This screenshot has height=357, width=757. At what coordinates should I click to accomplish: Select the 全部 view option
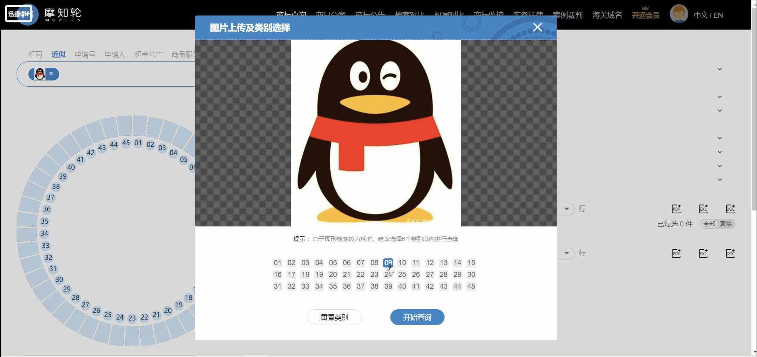[x=709, y=224]
